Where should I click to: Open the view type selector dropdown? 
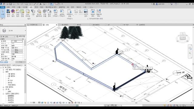point(25,31)
